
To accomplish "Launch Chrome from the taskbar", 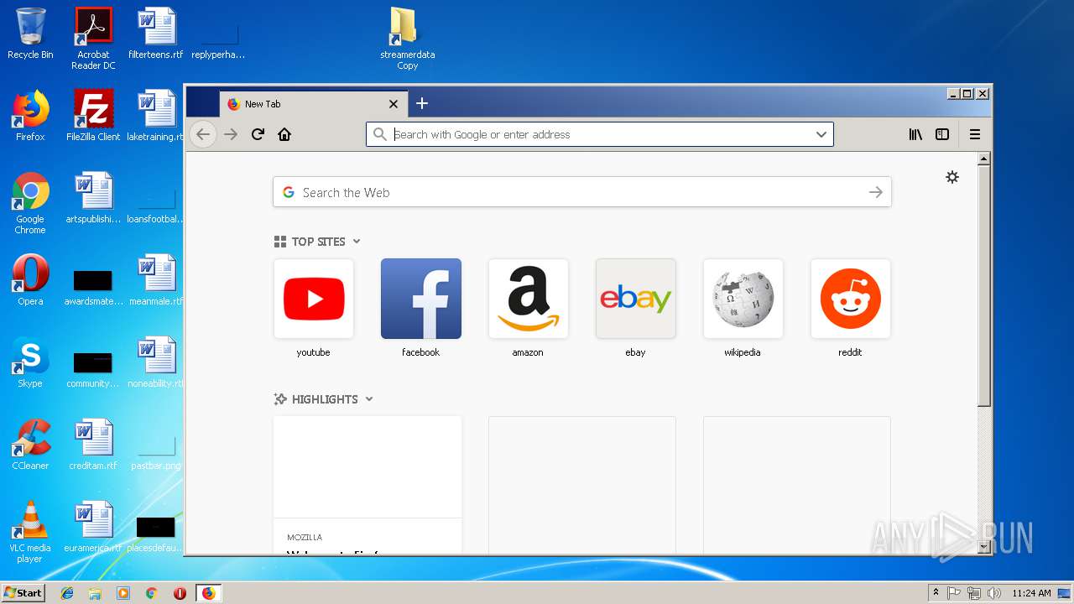I will tap(152, 593).
